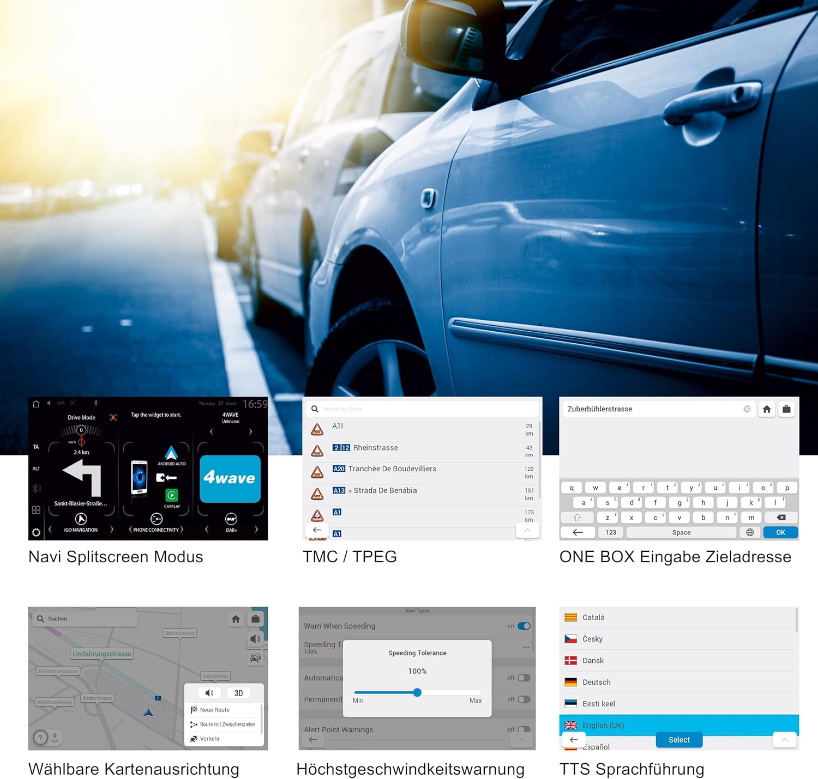Expand the chevron beside the Select button
The width and height of the screenshot is (818, 779).
[x=785, y=740]
